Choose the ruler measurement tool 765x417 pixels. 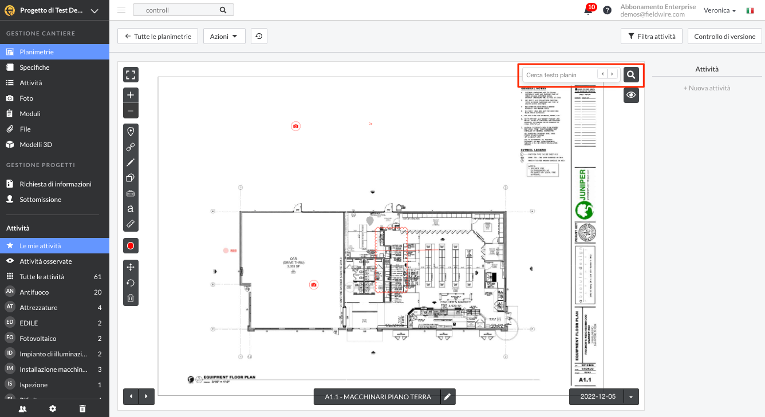131,224
